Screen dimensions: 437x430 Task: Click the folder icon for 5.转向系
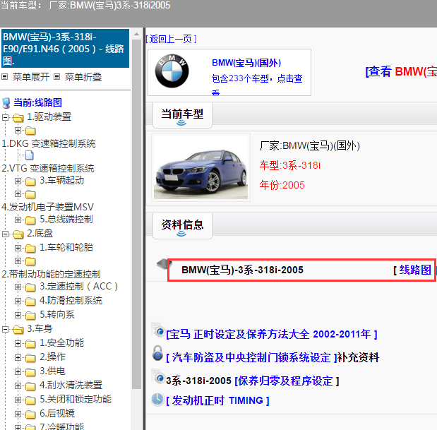tap(30, 316)
